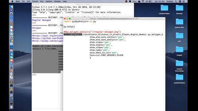The width and height of the screenshot is (198, 111).
Task: Open Spotlight search magnifier
Action: point(176,1)
